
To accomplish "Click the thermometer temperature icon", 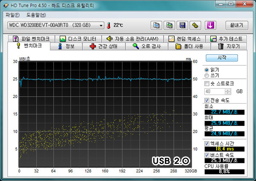I will 108,25.
